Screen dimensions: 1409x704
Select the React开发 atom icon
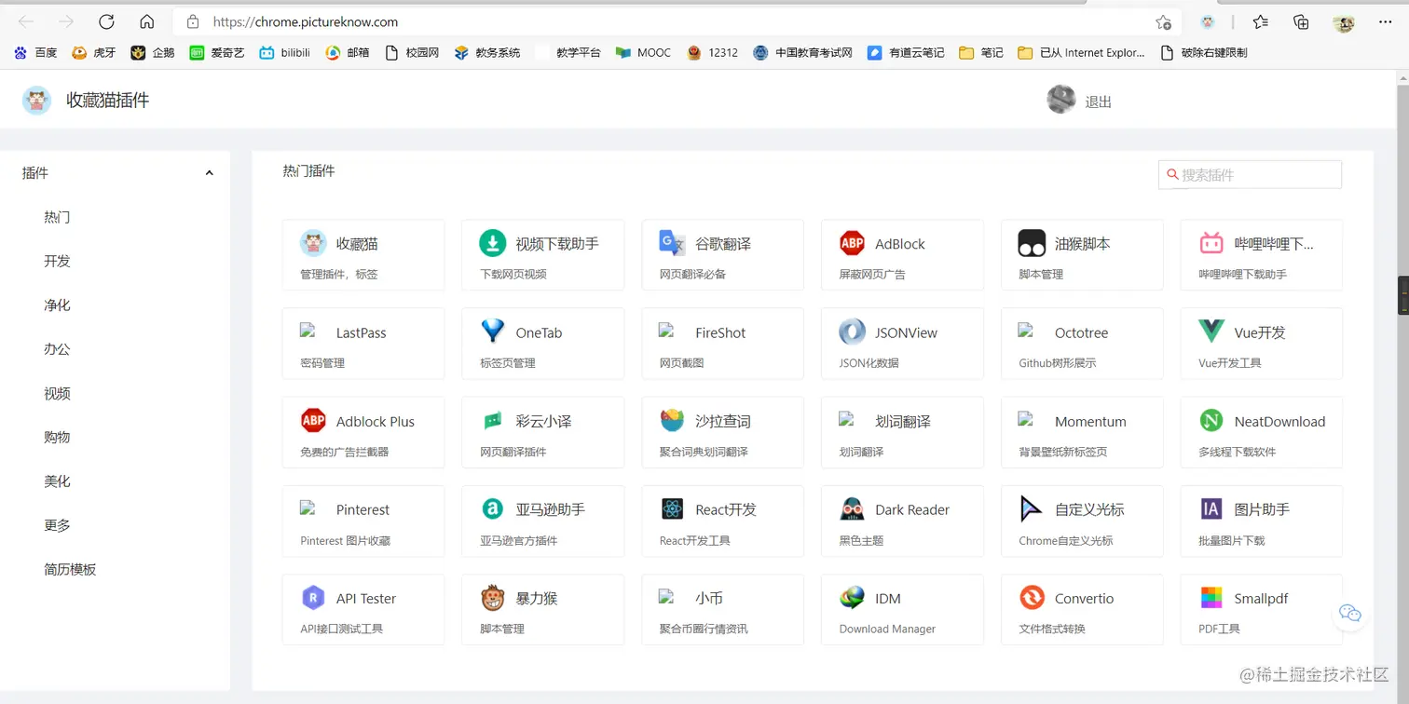coord(672,509)
